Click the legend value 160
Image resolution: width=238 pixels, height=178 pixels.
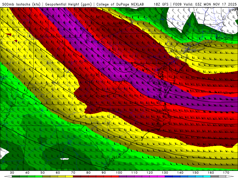tap(211, 173)
